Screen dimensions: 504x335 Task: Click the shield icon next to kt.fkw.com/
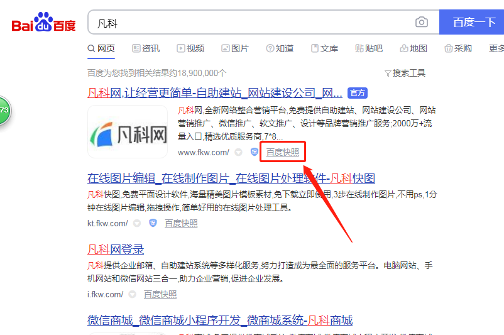pos(153,223)
